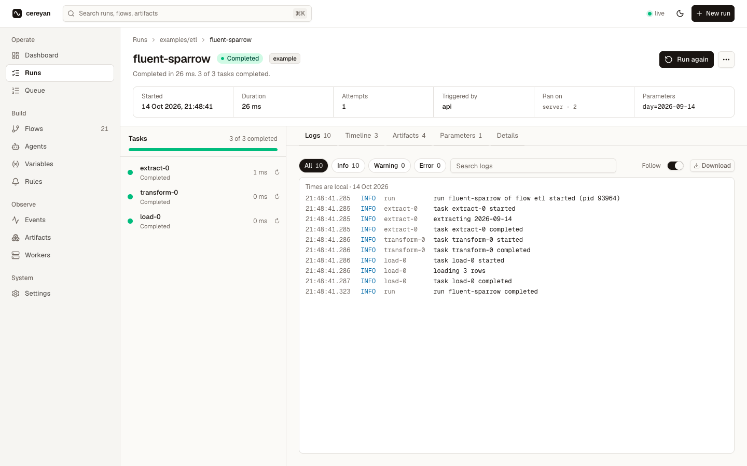
Task: Switch to the Artifacts tab
Action: tap(409, 136)
